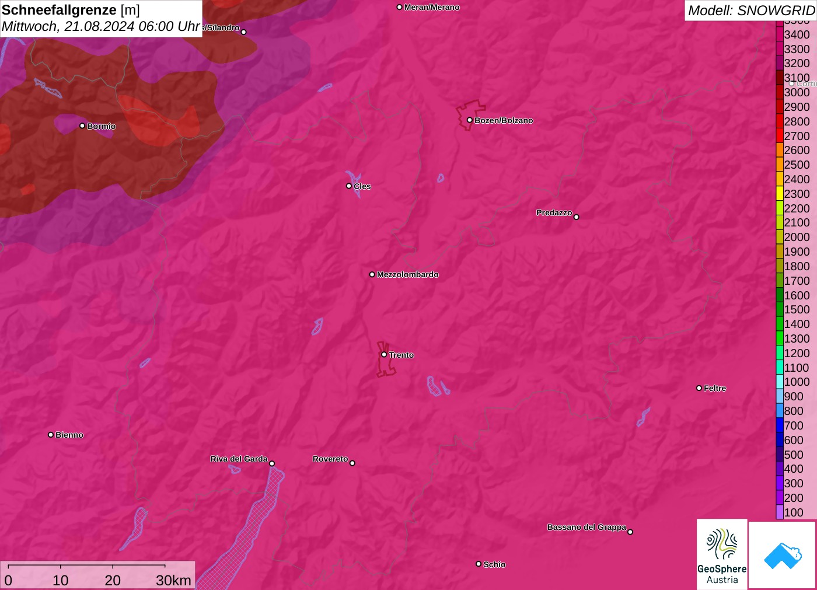
Task: Click the Bienno marker dot
Action: (51, 435)
